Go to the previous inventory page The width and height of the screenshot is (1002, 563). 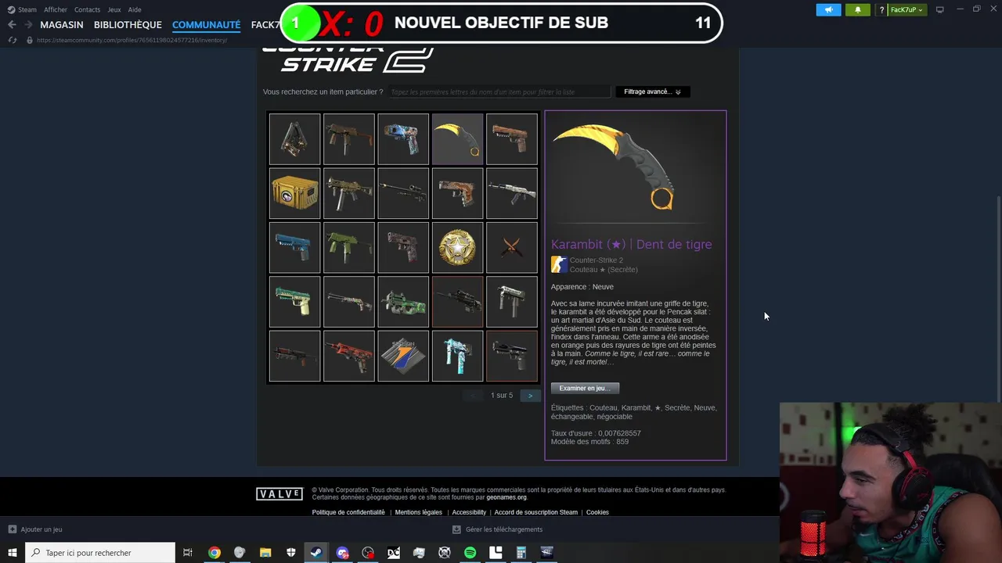(x=473, y=396)
